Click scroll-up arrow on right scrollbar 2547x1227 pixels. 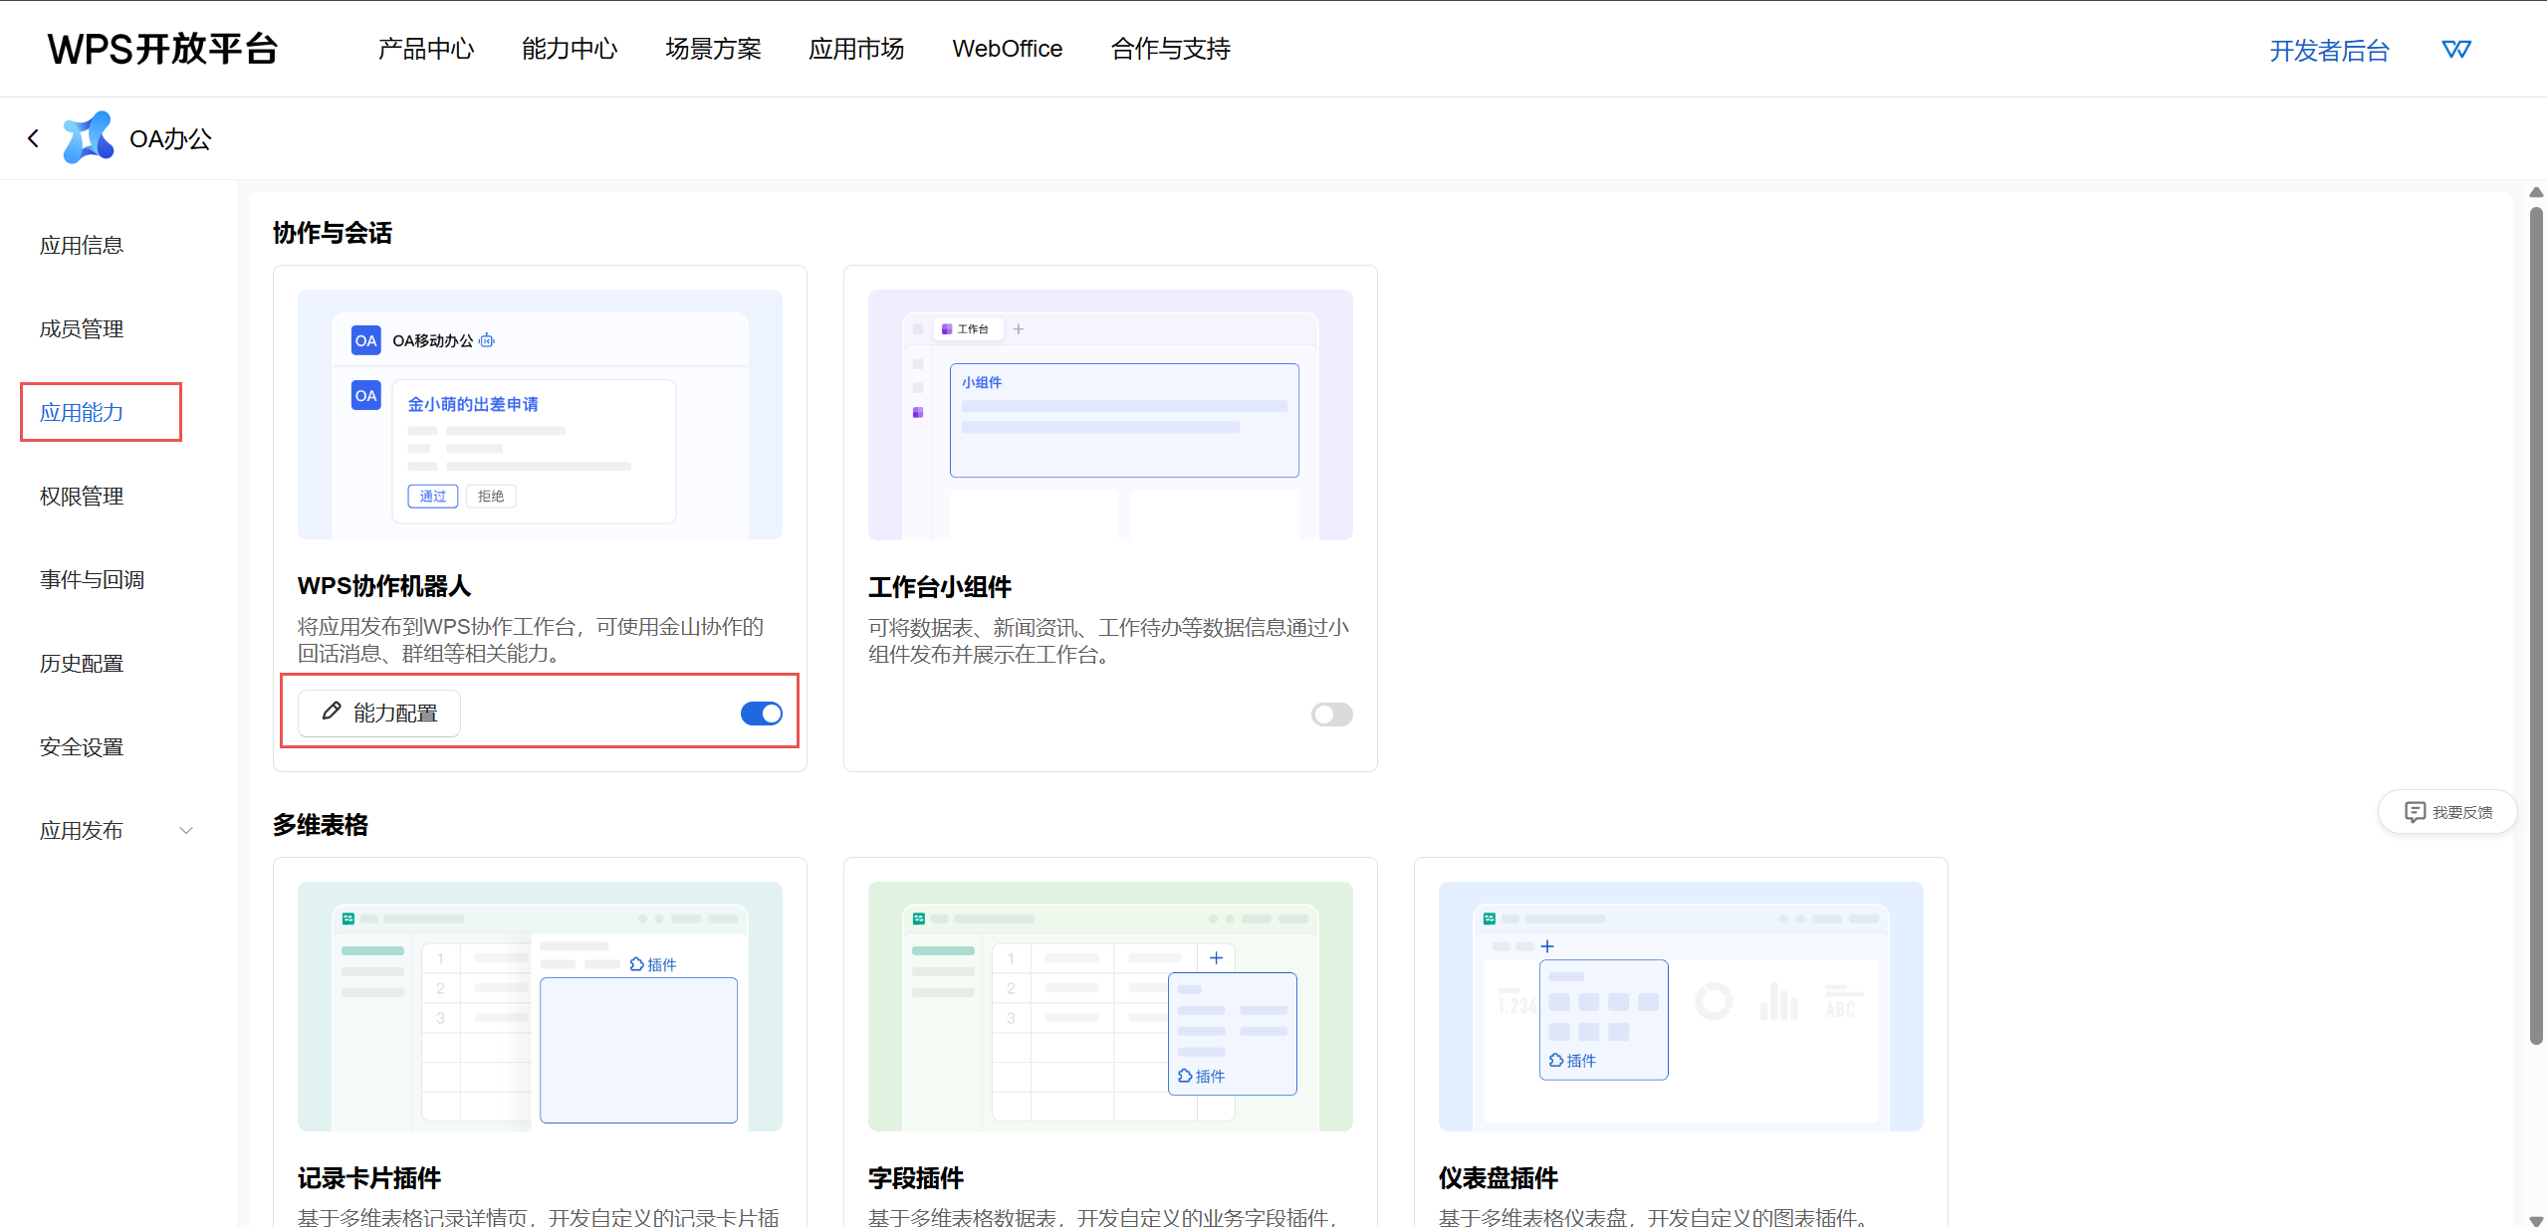[x=2535, y=192]
